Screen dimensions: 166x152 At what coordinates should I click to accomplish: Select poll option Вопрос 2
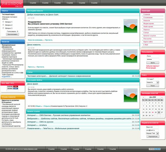click(x=3, y=25)
